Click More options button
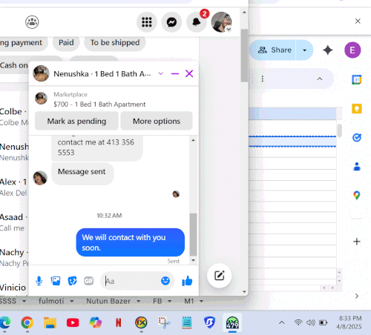This screenshot has height=335, width=371. pyautogui.click(x=157, y=121)
